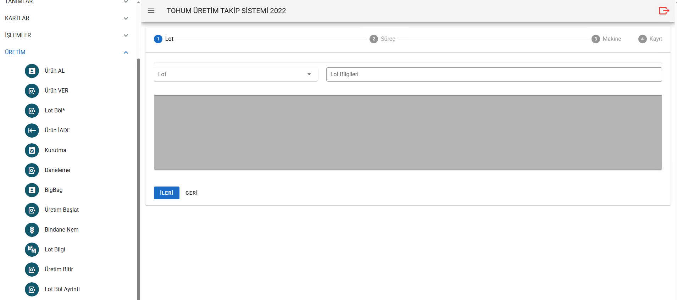Click the Ürün AL sidebar icon
This screenshot has width=677, height=300.
[x=32, y=71]
